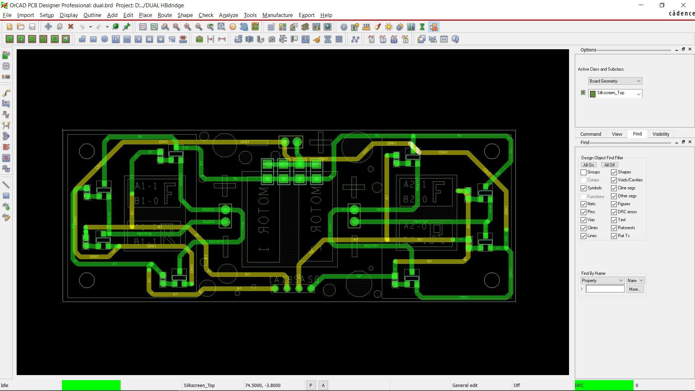
Task: Switch to the Visibility tab
Action: pyautogui.click(x=661, y=134)
